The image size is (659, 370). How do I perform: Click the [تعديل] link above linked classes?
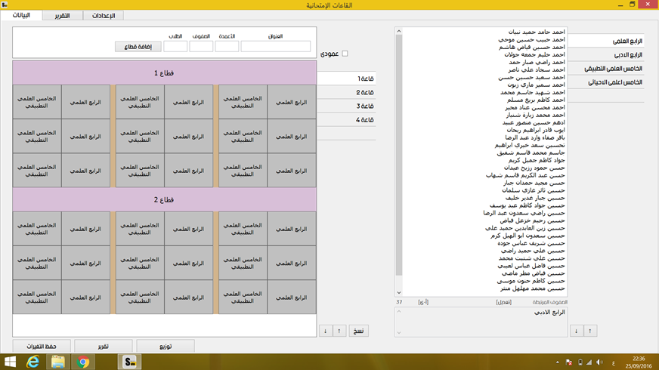[x=503, y=302]
